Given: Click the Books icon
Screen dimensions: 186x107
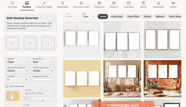Looking at the screenshot, I should (x=143, y=3).
